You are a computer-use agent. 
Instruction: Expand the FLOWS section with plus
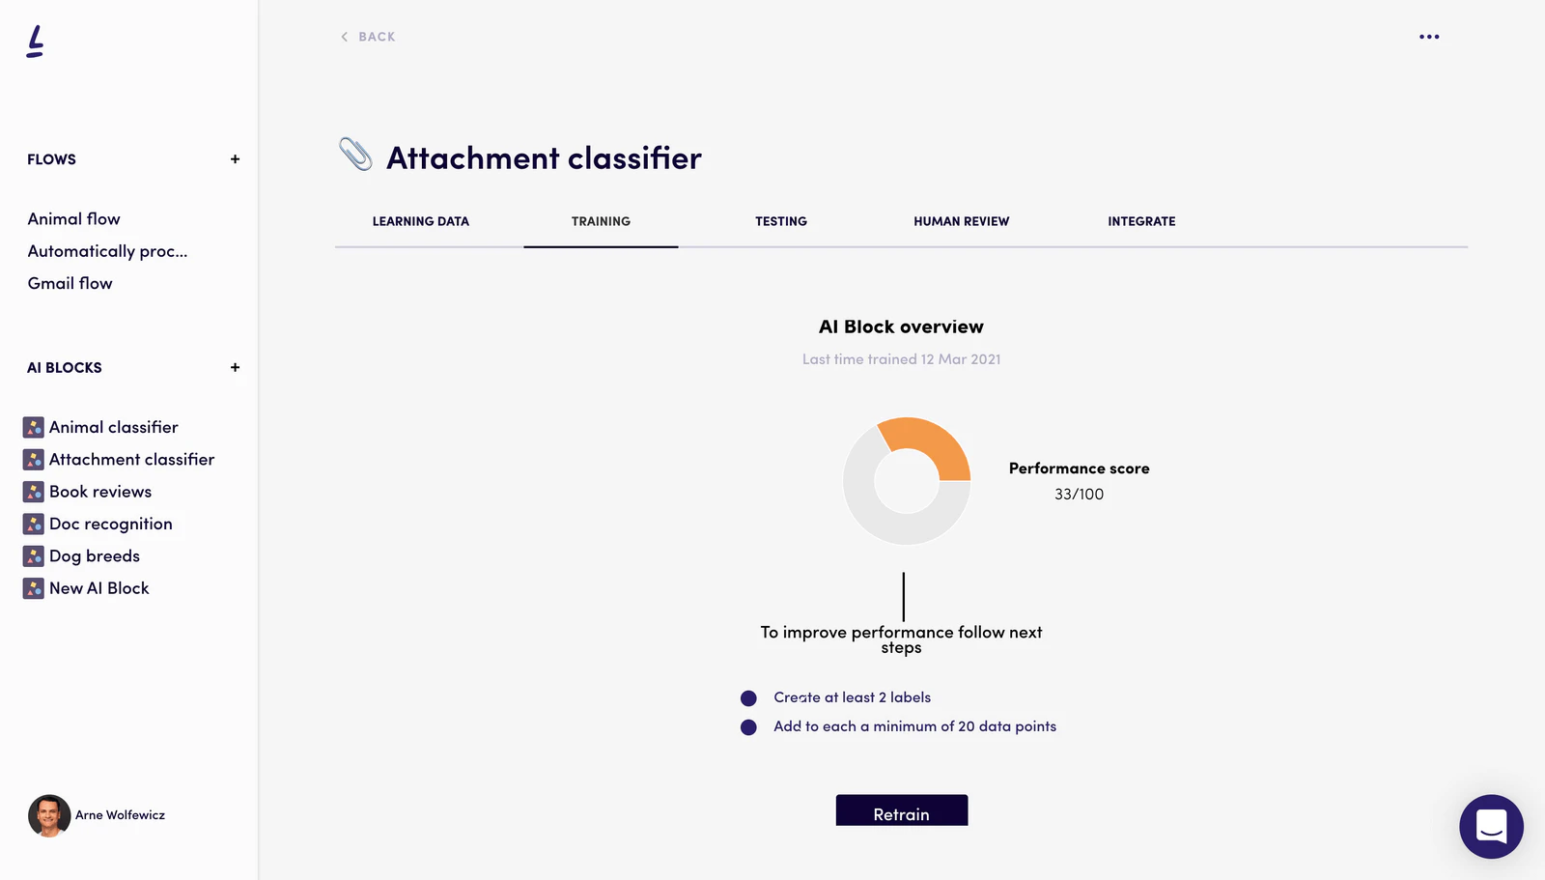pos(235,158)
